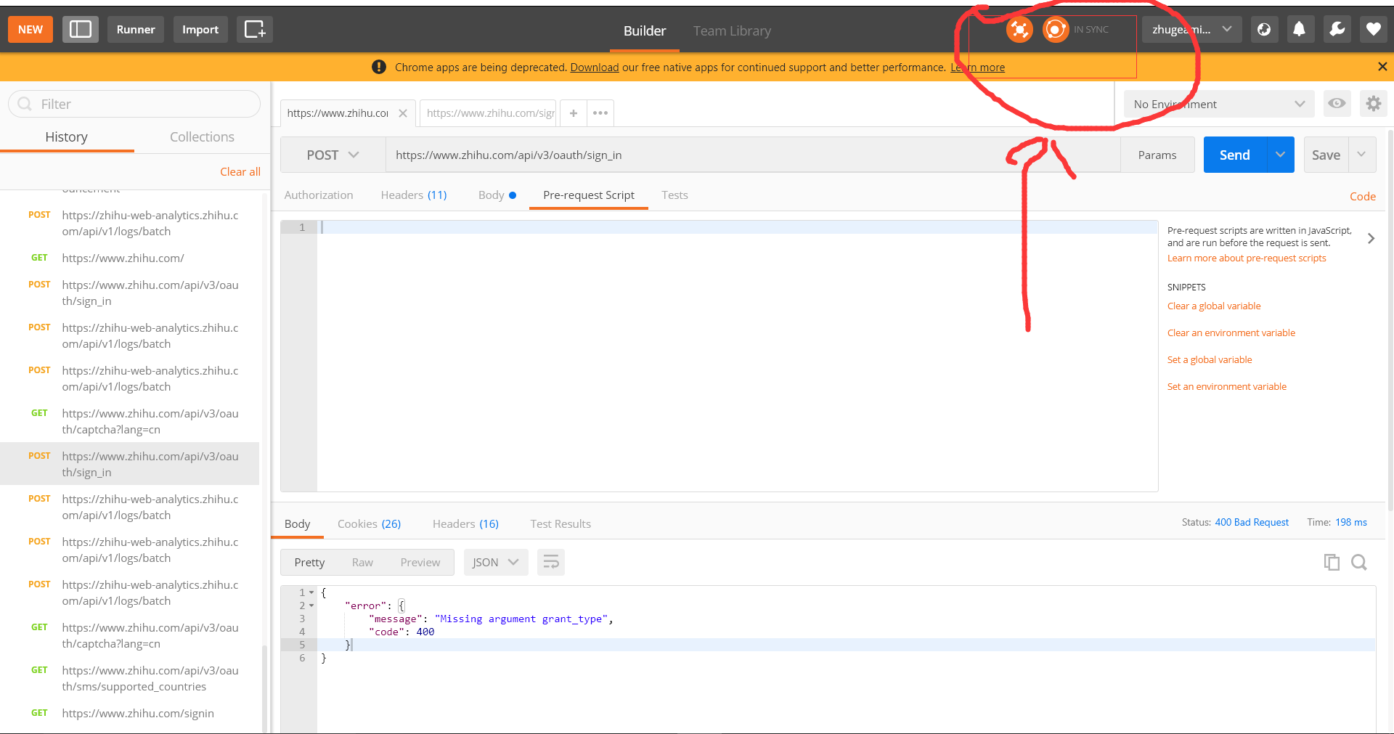The width and height of the screenshot is (1394, 734).
Task: Open settings wrench icon
Action: (1337, 29)
